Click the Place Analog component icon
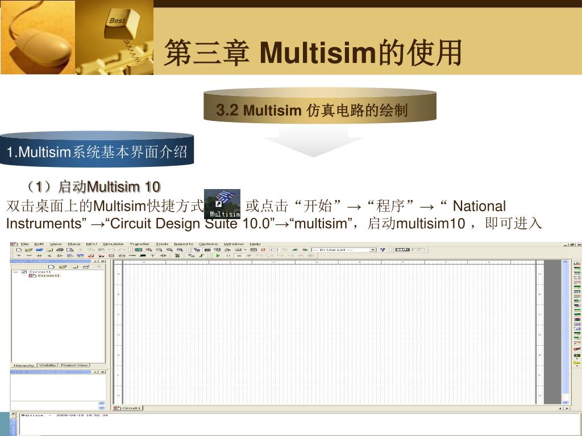Image resolution: width=582 pixels, height=436 pixels. (60, 255)
